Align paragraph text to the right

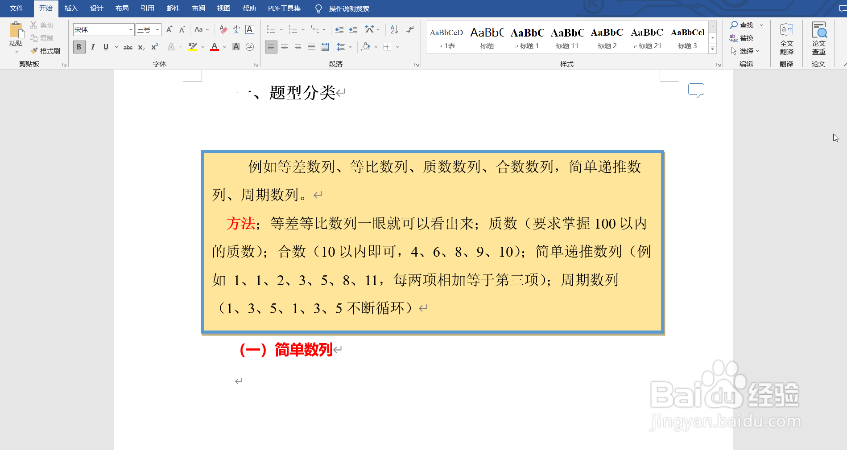[298, 47]
